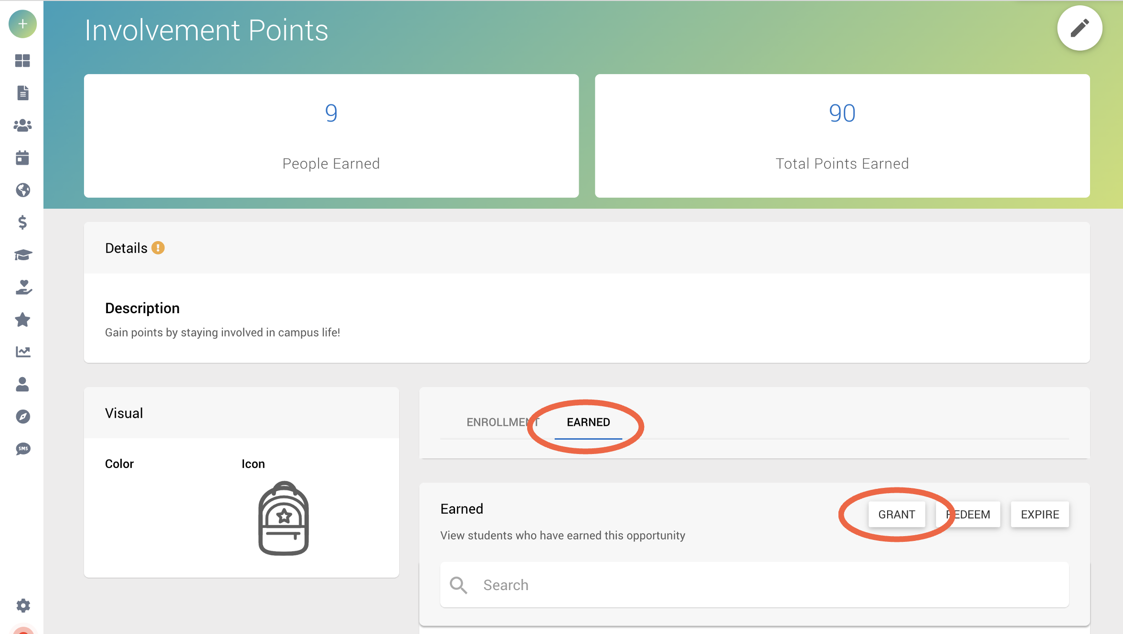
Task: Switch to the Enrollment tab
Action: click(x=502, y=422)
